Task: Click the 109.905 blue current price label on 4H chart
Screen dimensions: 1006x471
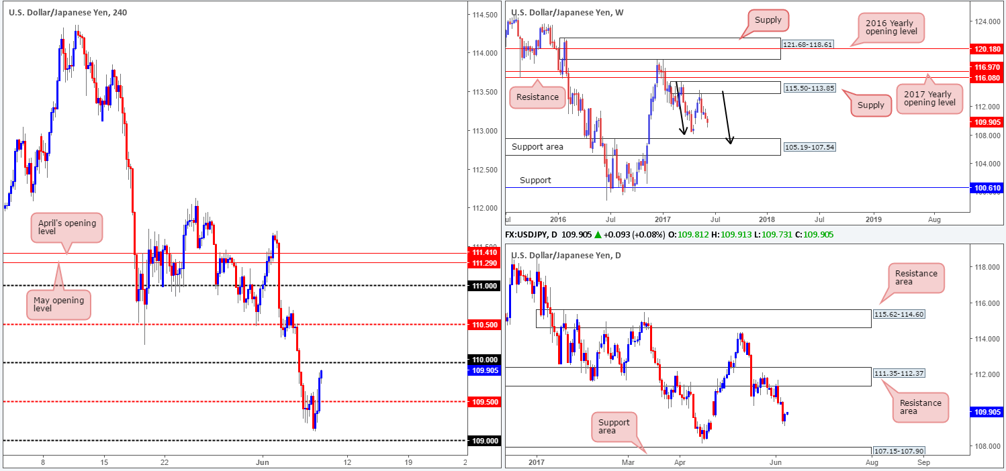Action: point(484,370)
